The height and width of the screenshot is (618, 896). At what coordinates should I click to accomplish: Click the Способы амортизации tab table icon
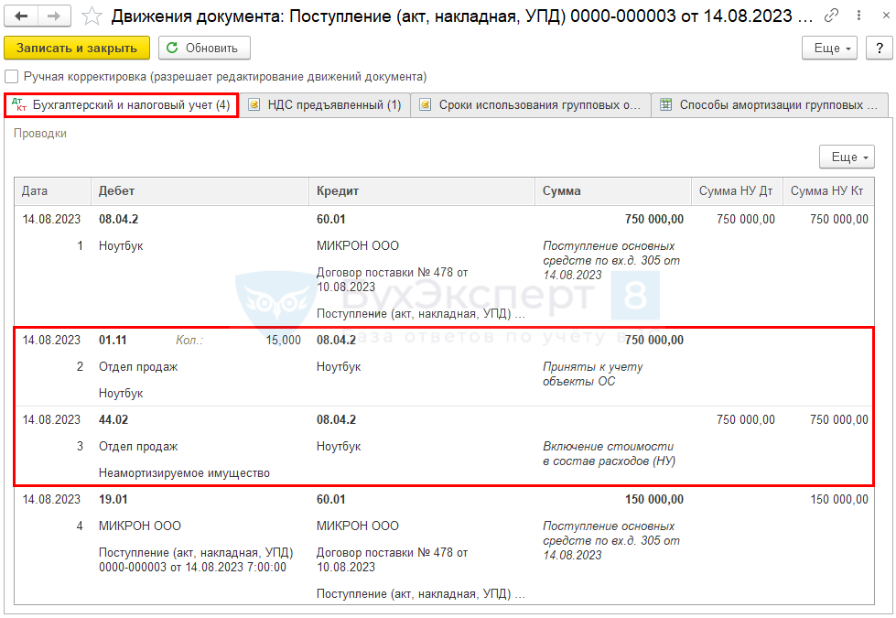[x=665, y=104]
